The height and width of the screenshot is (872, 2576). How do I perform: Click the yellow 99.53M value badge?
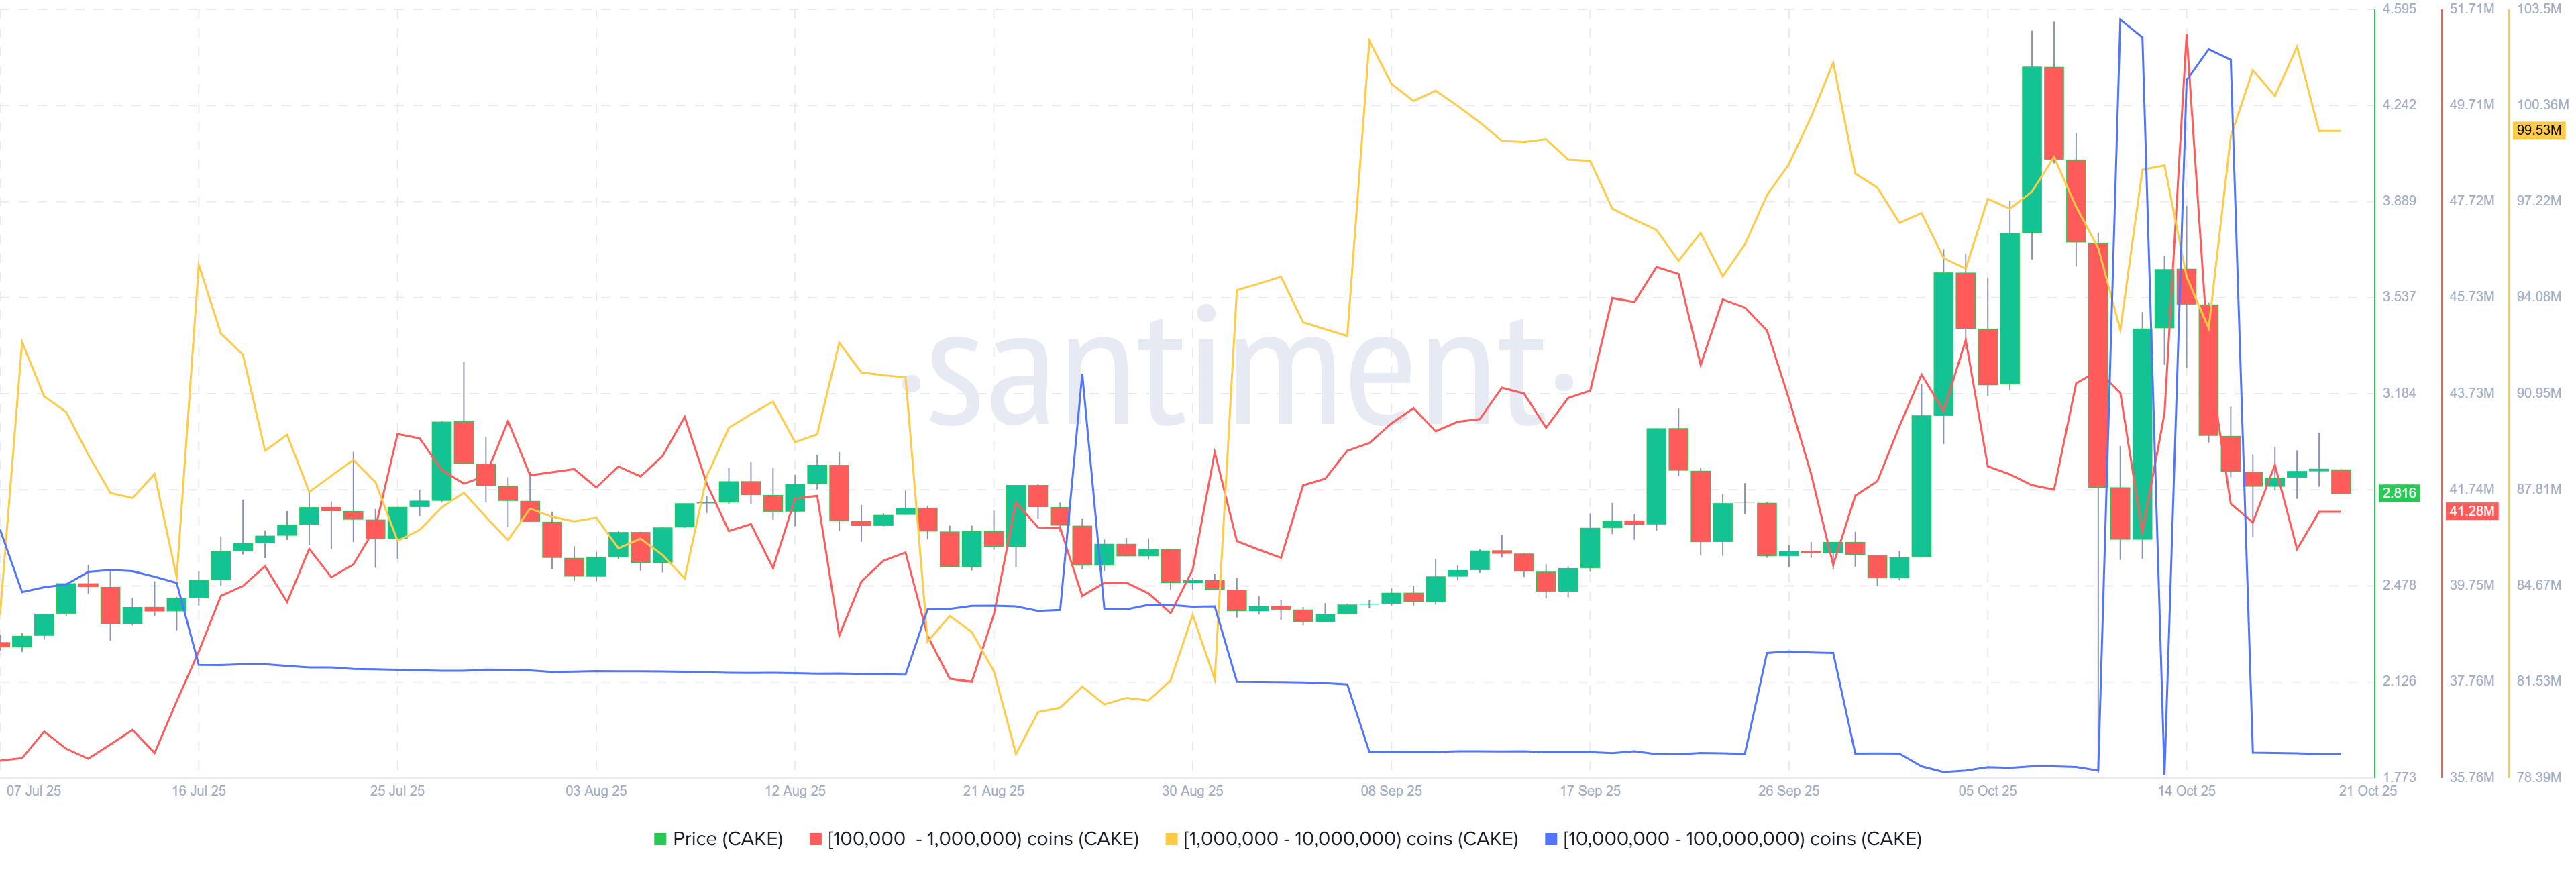point(2539,130)
